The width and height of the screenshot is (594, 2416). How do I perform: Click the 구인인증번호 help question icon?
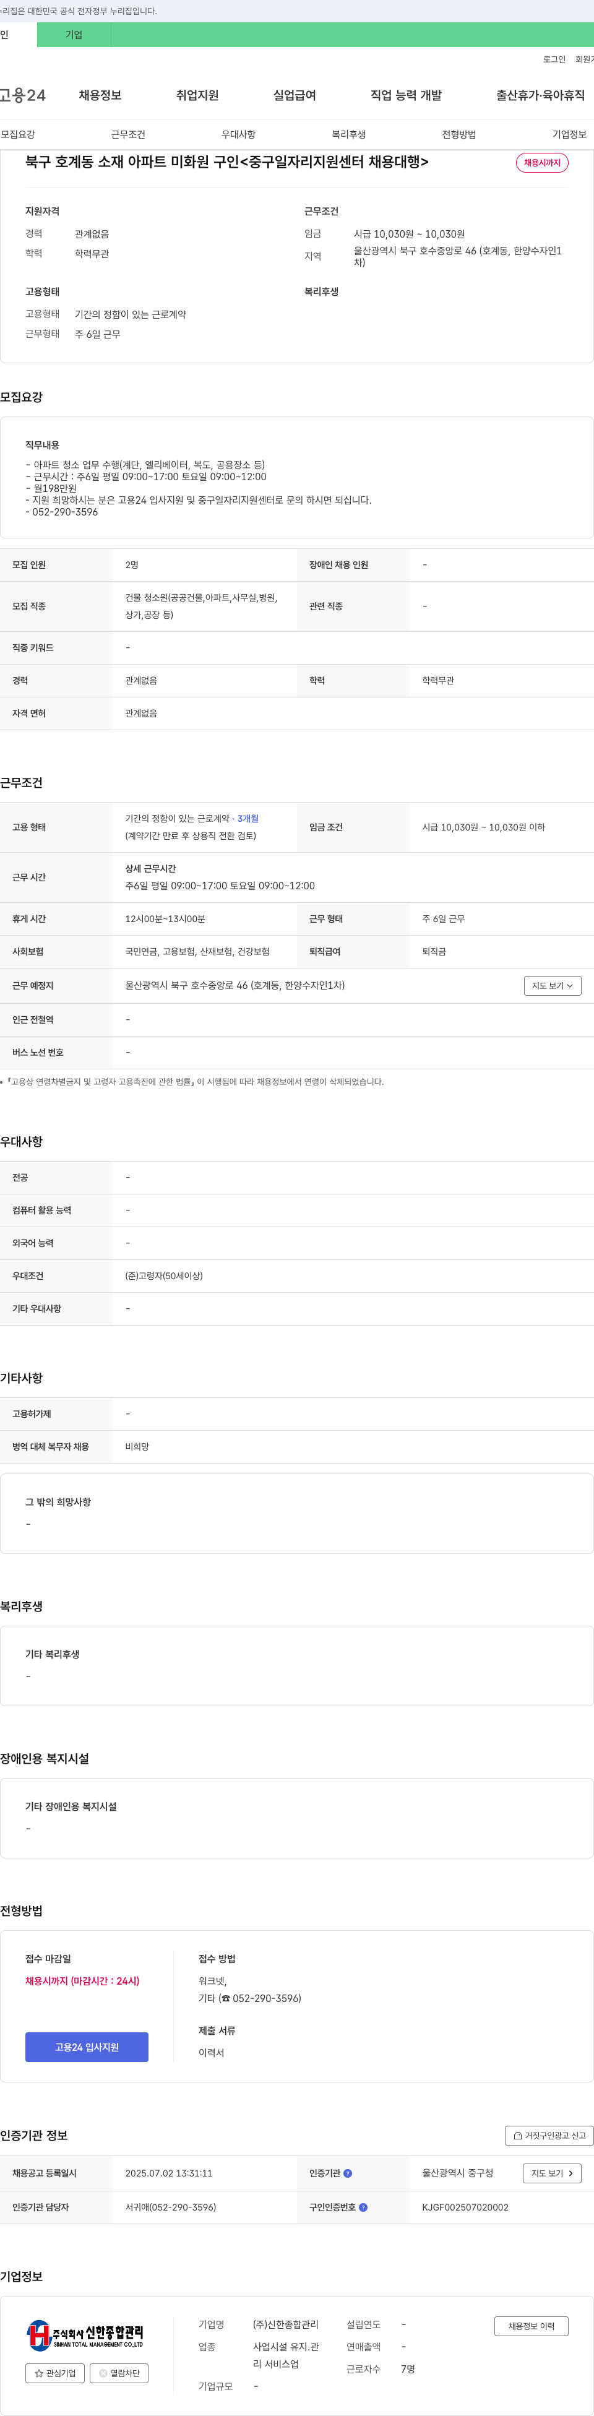pos(363,2207)
